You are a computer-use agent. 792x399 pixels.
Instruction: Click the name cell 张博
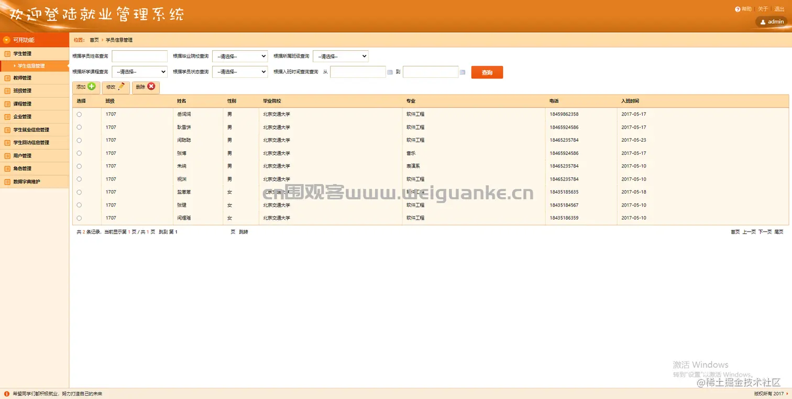[x=182, y=153]
